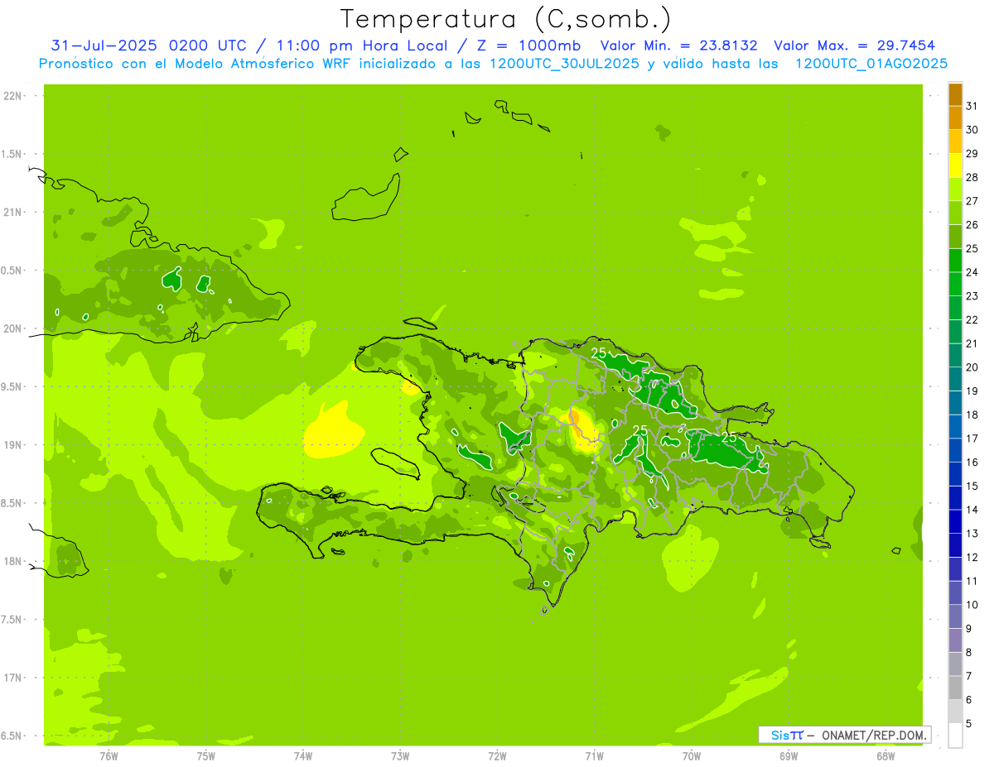Screen dimensions: 994x767
Task: Click the '29' value on color scale
Action: [972, 153]
